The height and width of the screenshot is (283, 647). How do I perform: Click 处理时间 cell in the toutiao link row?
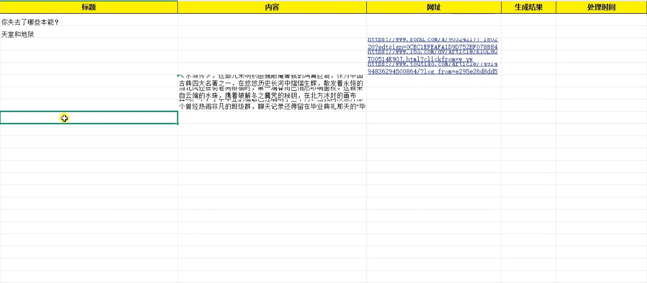(601, 69)
